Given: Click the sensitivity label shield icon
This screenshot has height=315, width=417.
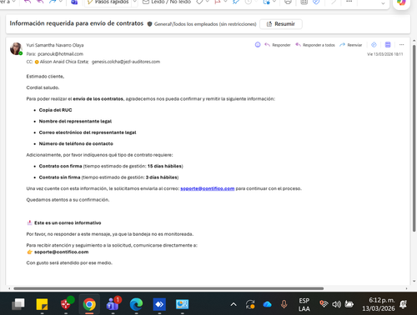Looking at the screenshot, I should point(149,24).
